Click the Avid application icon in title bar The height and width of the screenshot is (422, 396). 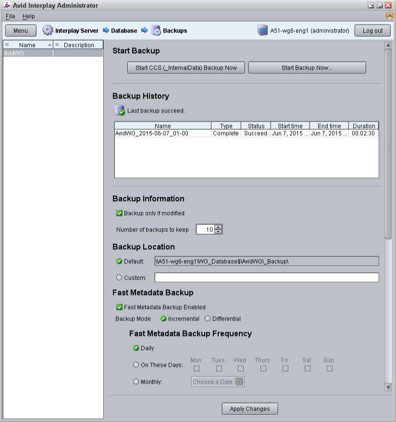coord(7,5)
